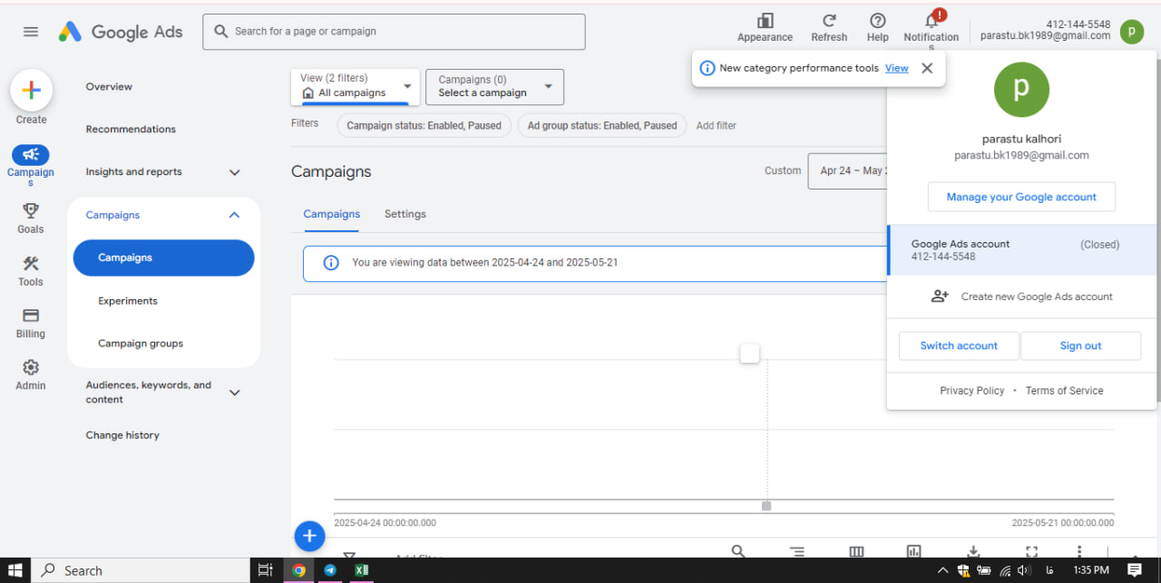Expand the Insights and reports section
The image size is (1161, 583).
[x=234, y=172]
